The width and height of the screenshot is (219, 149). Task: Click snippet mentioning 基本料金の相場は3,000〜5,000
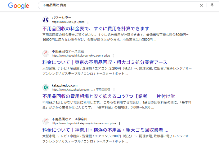click(117, 105)
